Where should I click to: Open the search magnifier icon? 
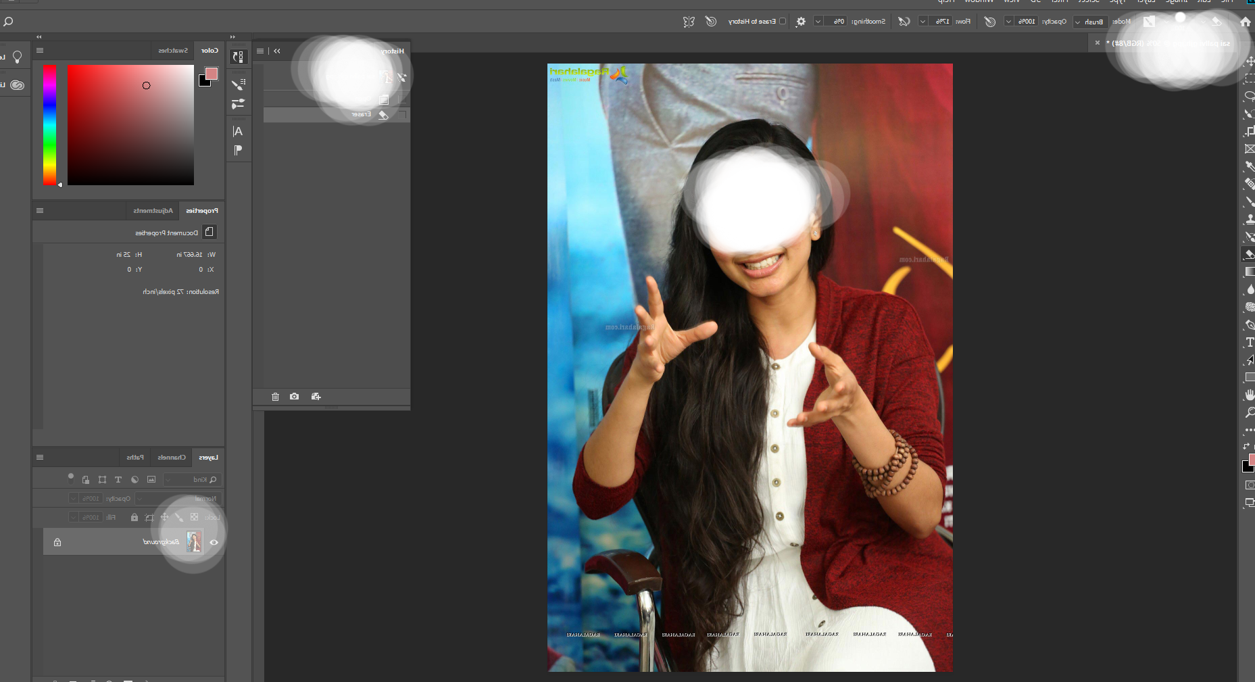[8, 22]
